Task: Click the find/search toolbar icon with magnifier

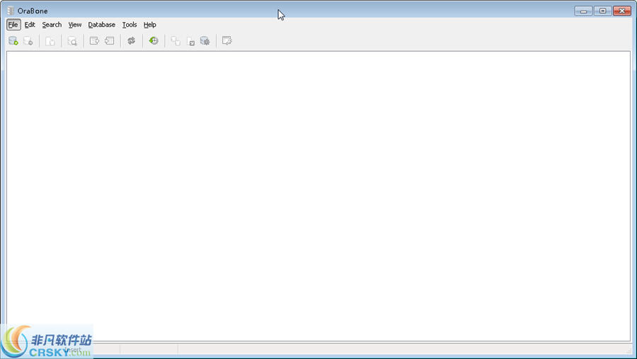Action: [x=72, y=40]
